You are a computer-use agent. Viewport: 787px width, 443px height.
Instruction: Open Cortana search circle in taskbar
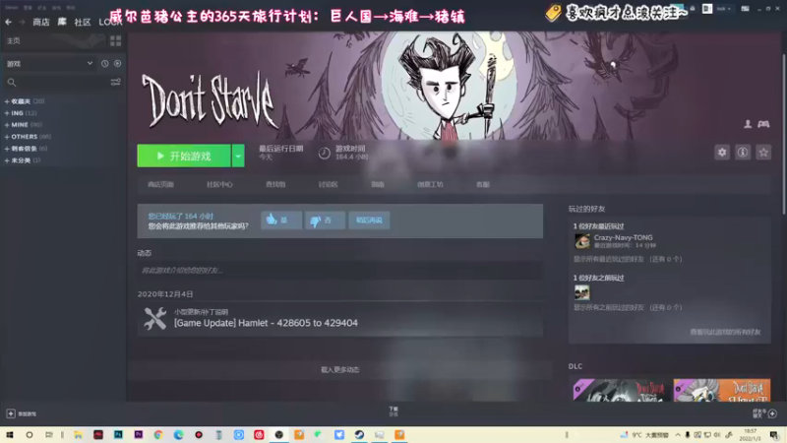click(x=30, y=435)
